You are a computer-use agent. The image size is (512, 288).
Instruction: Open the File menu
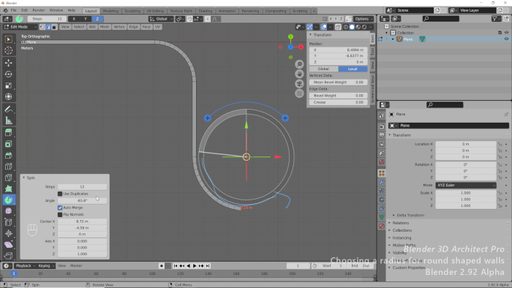click(14, 10)
